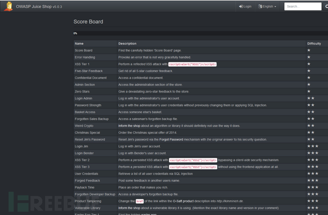Click the star rating of Payback Time row
Viewport: 328px width, 215px height.
313,187
